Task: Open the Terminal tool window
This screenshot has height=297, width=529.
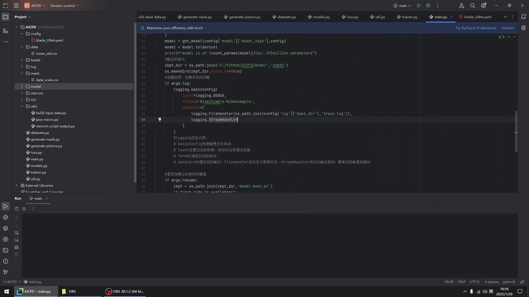Action: [5, 250]
